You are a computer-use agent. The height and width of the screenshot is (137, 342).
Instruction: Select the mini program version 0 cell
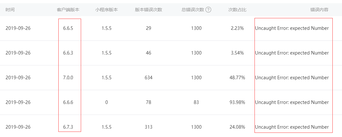[x=106, y=102]
